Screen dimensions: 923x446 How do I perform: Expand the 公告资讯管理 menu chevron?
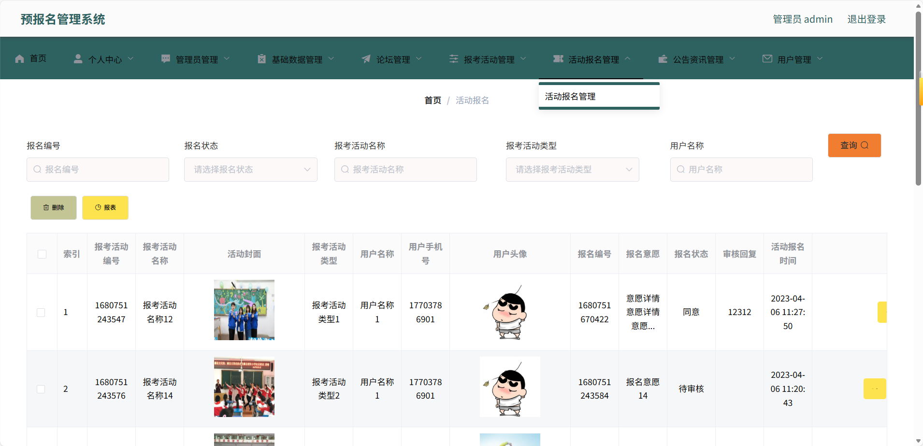[x=732, y=58]
